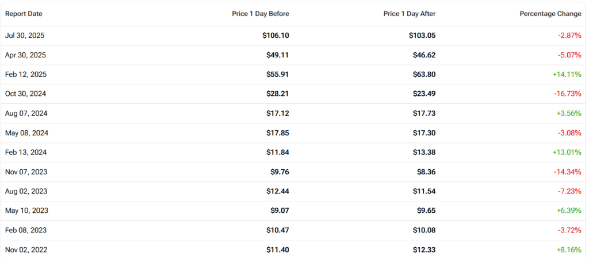Select the -7.23% percentage change value
The image size is (589, 257).
coord(569,192)
